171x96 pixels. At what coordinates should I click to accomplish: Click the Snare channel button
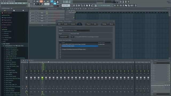[42, 21]
